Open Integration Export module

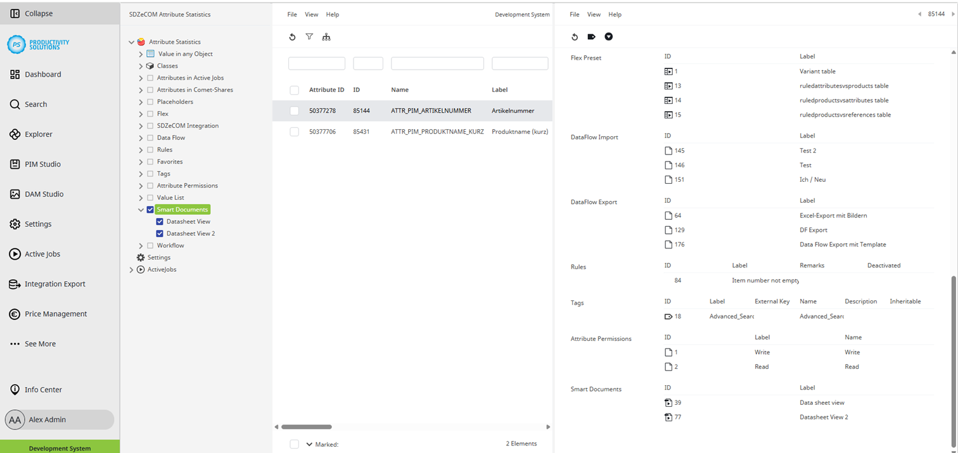(54, 284)
